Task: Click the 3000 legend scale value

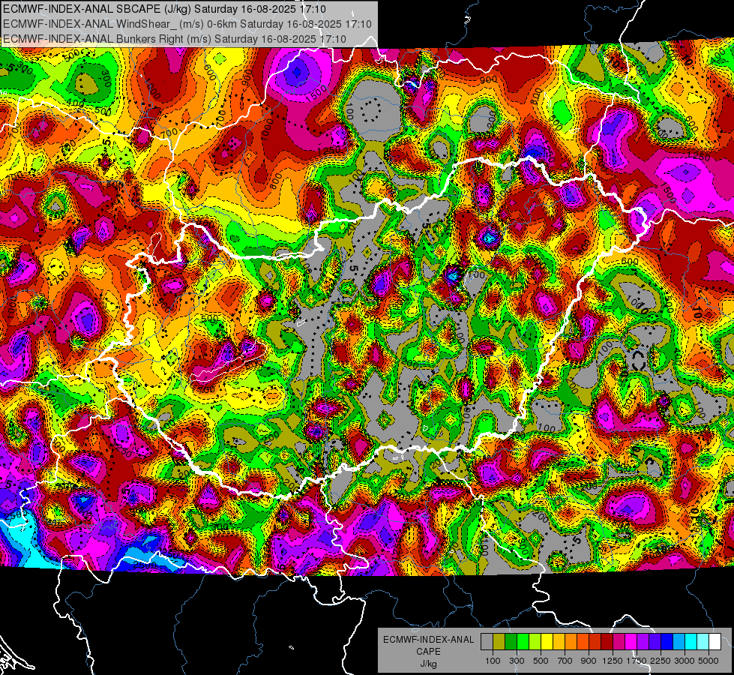Action: pos(685,661)
